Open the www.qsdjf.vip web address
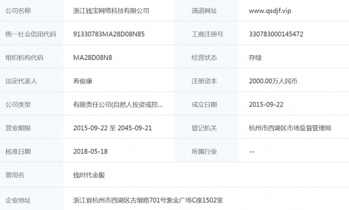This screenshot has width=349, height=210. click(x=270, y=10)
